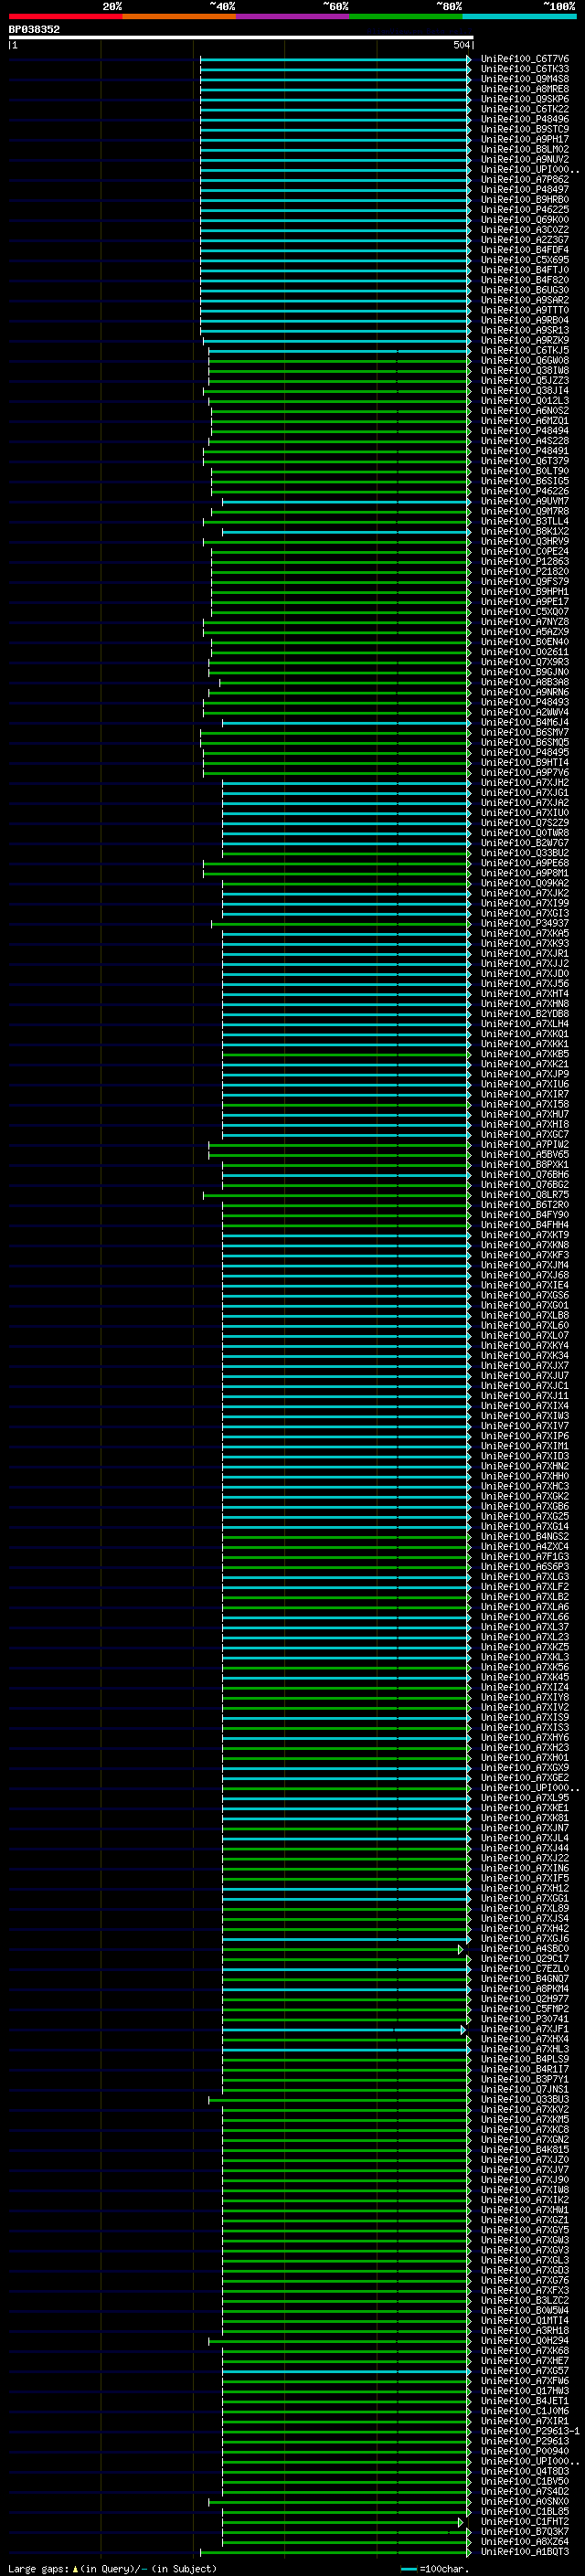Select the UniRef100_A3C0Z2 subject name
Viewport: 585px width, 2576px height.
(524, 229)
